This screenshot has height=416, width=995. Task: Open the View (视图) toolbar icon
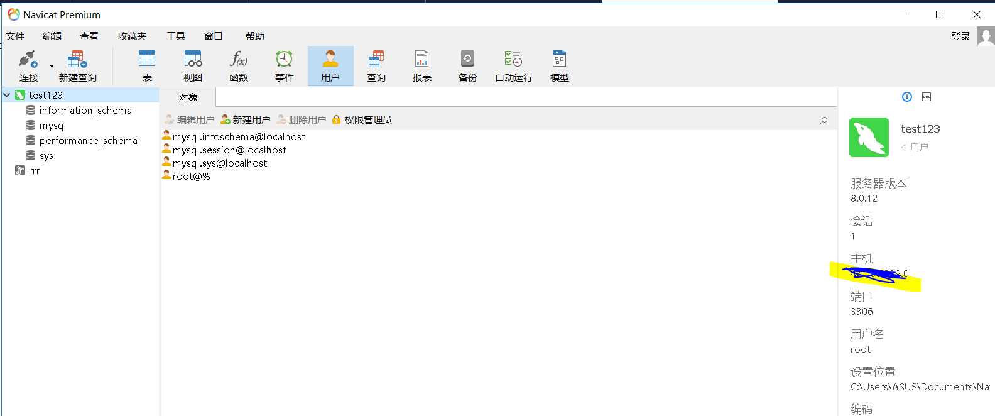pyautogui.click(x=193, y=66)
